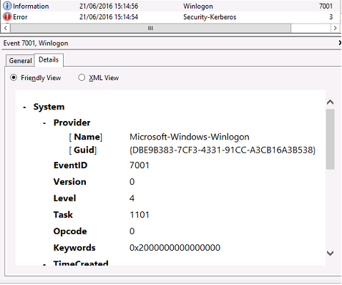Select the XML View radio button
Screen dimensions: 342x285
[x=82, y=77]
